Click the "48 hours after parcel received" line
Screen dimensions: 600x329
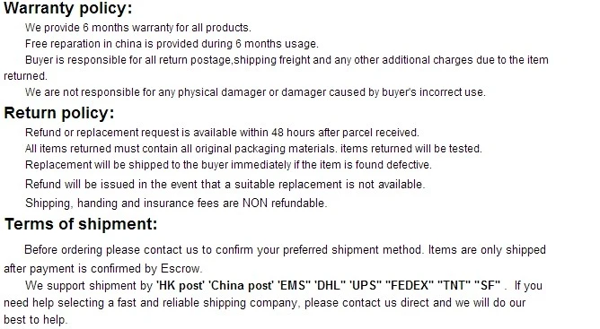tap(223, 132)
